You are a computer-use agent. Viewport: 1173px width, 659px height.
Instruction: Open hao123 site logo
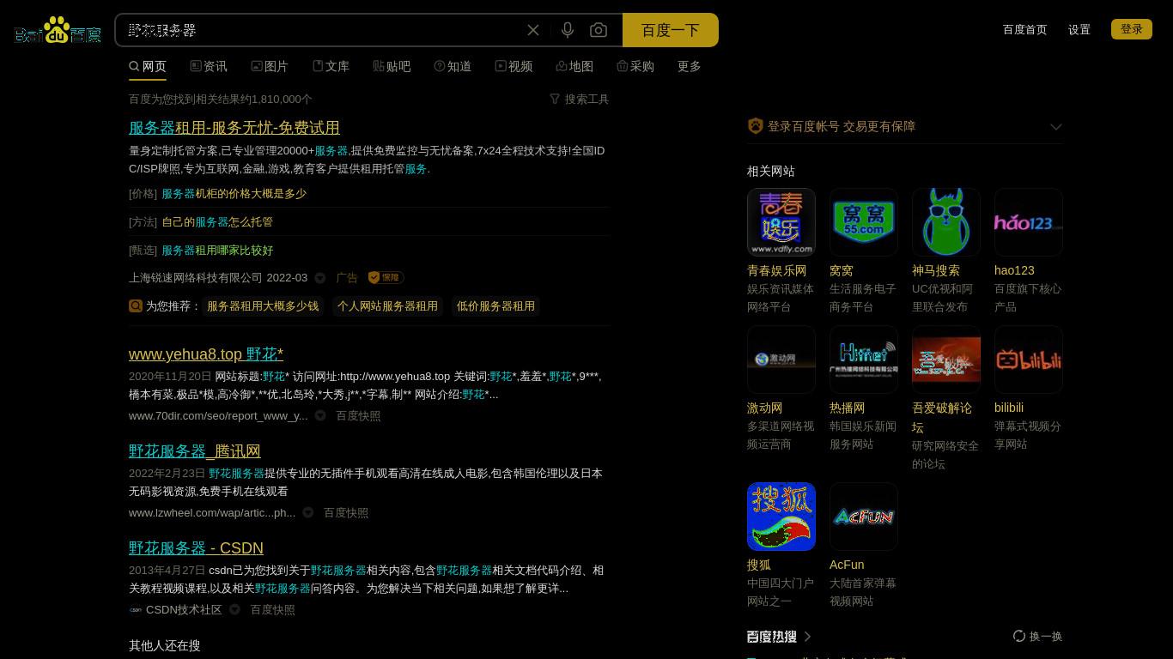pos(1029,222)
